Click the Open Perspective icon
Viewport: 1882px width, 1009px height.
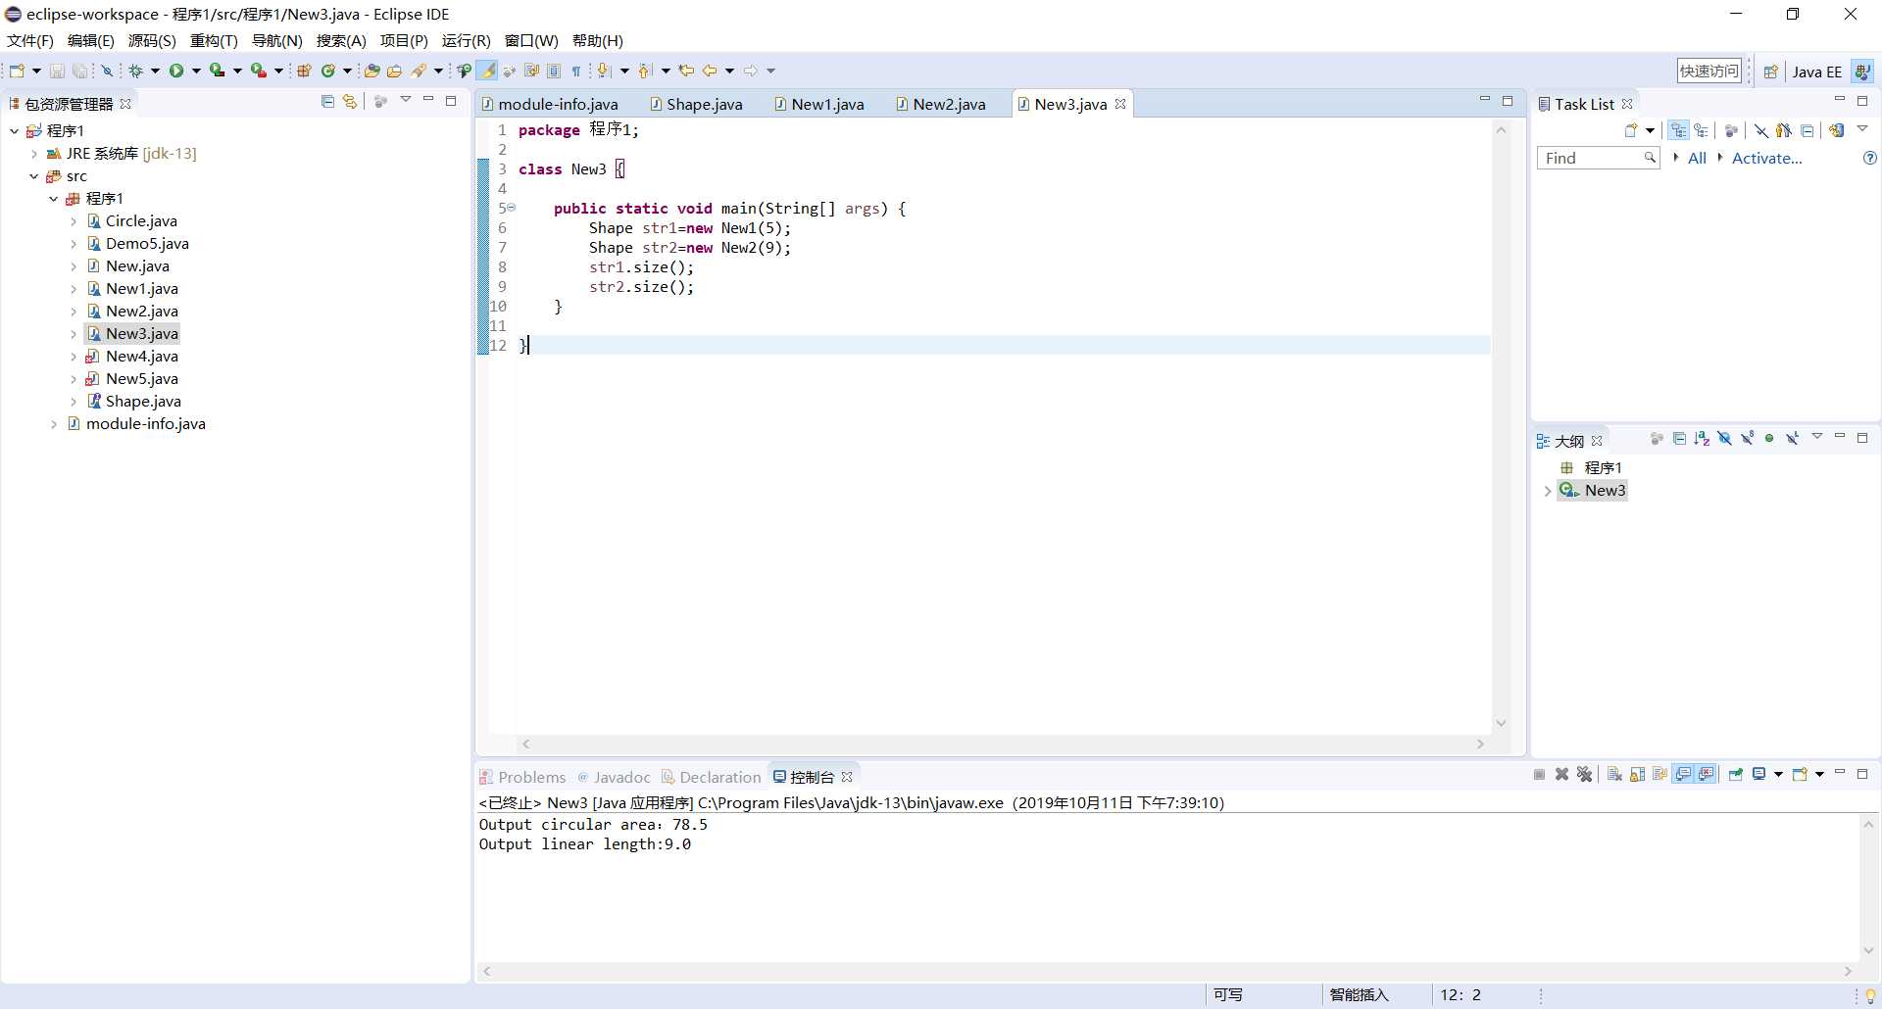tap(1771, 72)
